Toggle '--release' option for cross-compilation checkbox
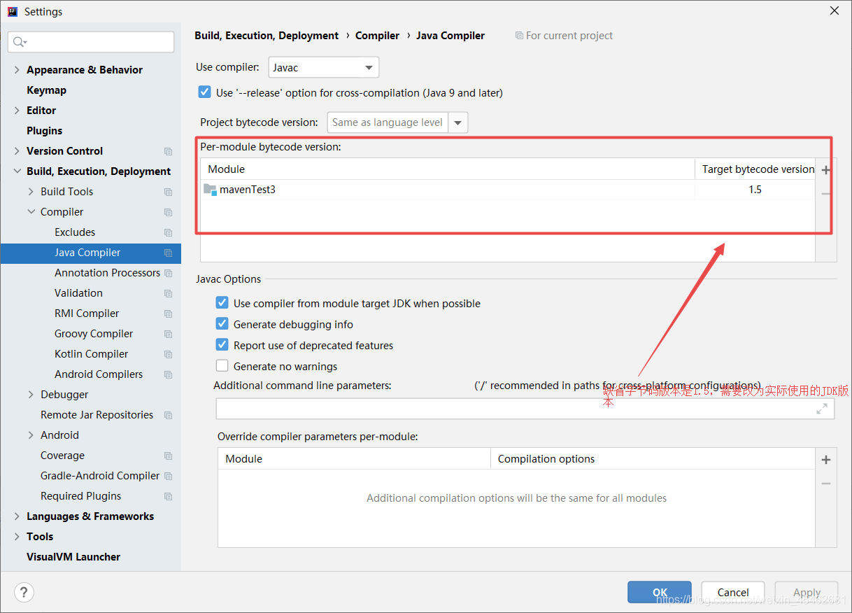Screen dimensions: 852x613 pos(204,92)
